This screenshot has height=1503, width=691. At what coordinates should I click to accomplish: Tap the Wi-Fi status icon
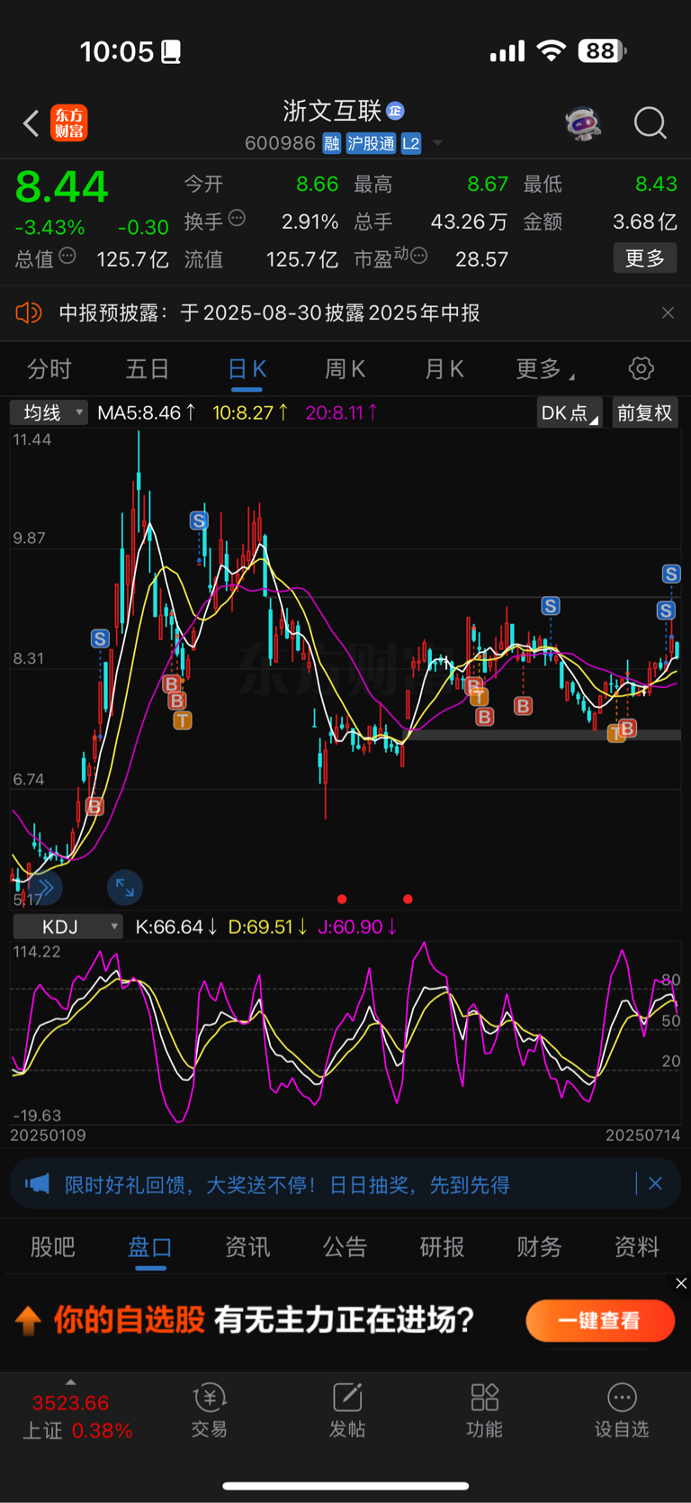551,51
